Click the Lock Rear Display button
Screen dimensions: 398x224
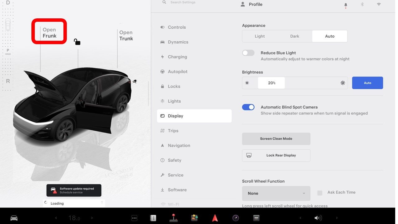point(276,155)
